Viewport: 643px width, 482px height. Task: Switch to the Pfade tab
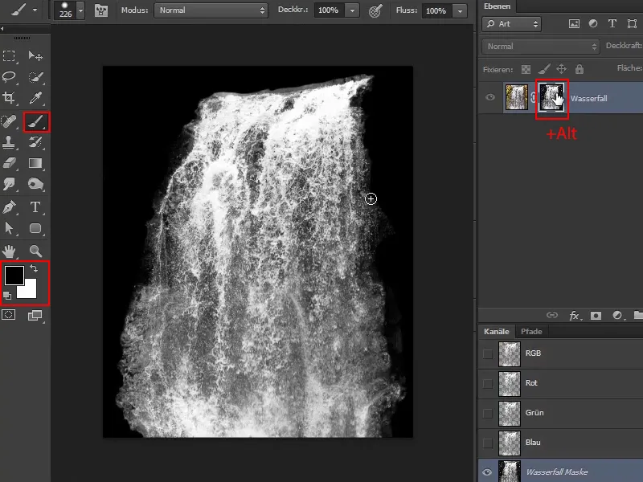[531, 332]
